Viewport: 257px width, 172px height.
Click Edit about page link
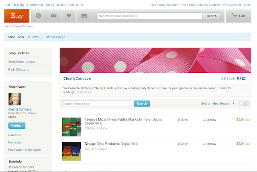pos(54,37)
